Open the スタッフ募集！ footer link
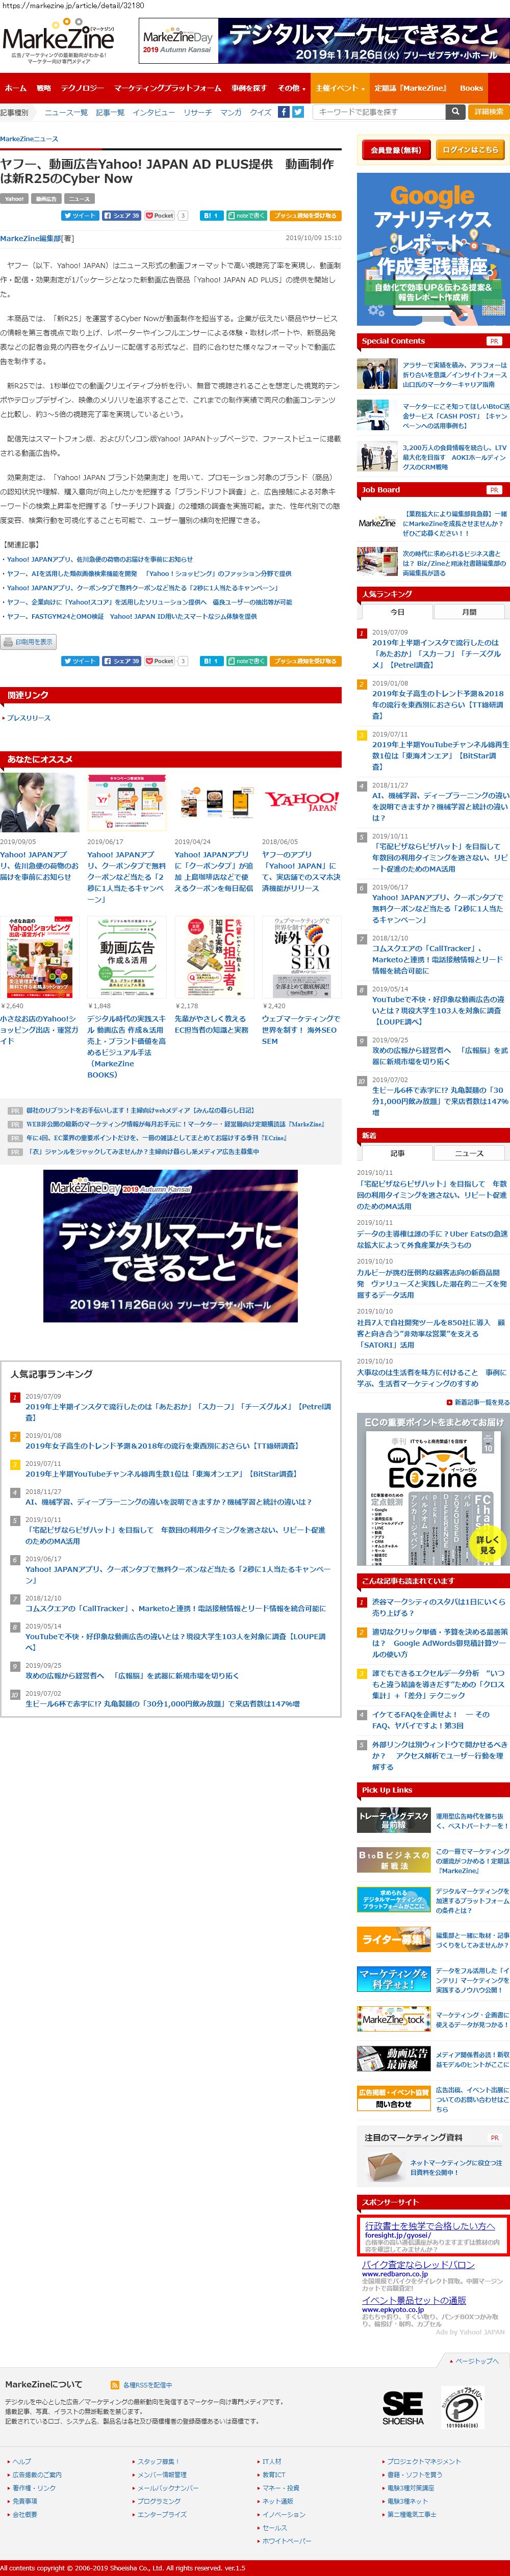This screenshot has width=510, height=2576. coord(158,2461)
